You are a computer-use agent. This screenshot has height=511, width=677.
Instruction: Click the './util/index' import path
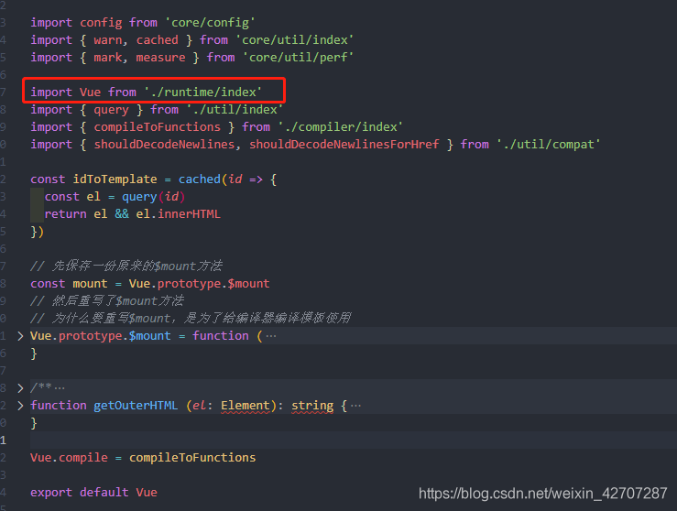point(235,110)
